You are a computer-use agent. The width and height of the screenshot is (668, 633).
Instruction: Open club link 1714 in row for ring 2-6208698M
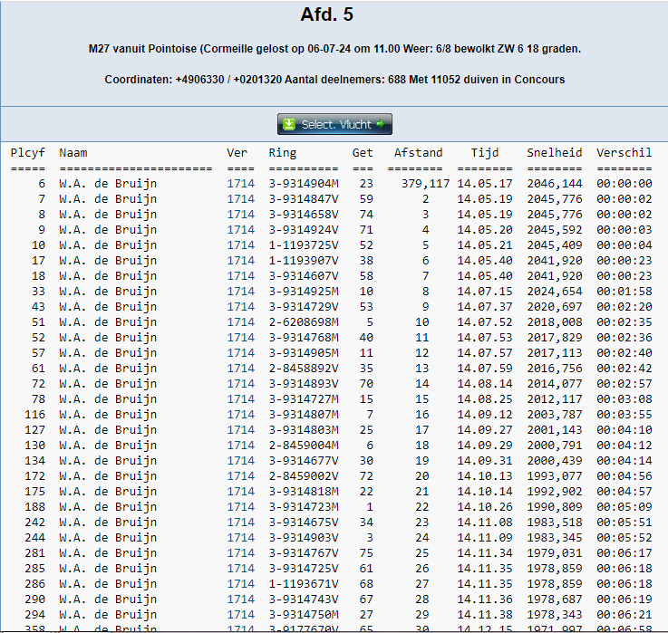(x=241, y=321)
